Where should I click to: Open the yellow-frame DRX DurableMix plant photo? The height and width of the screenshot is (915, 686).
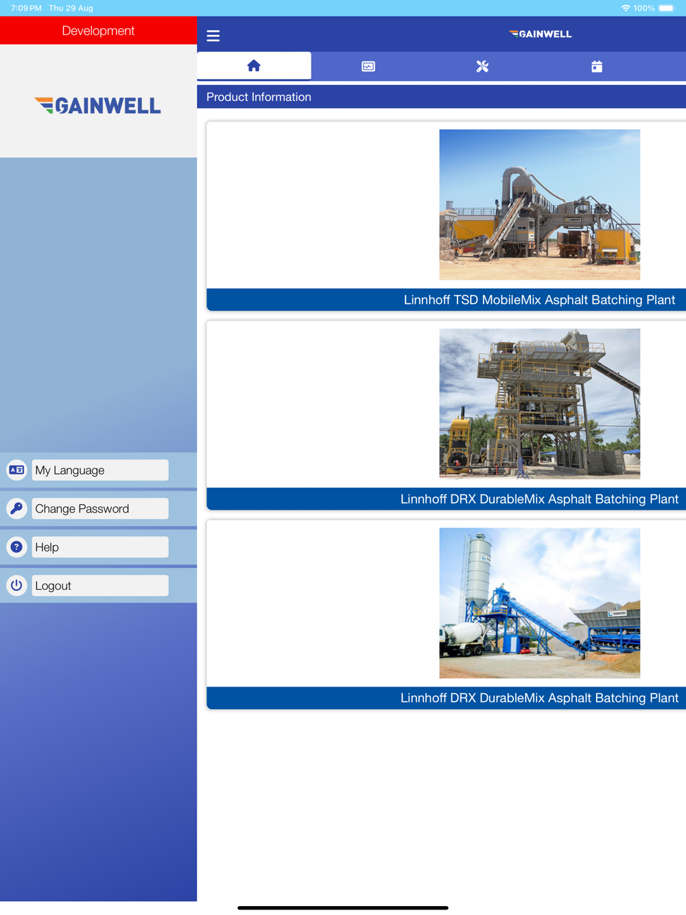[x=540, y=403]
